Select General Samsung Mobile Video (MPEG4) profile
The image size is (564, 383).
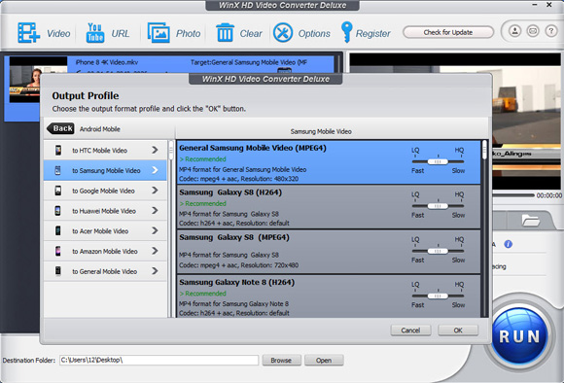[x=329, y=162]
